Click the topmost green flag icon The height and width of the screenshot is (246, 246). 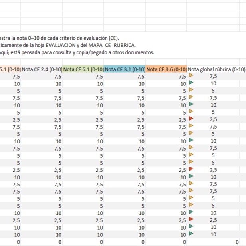click(x=191, y=83)
